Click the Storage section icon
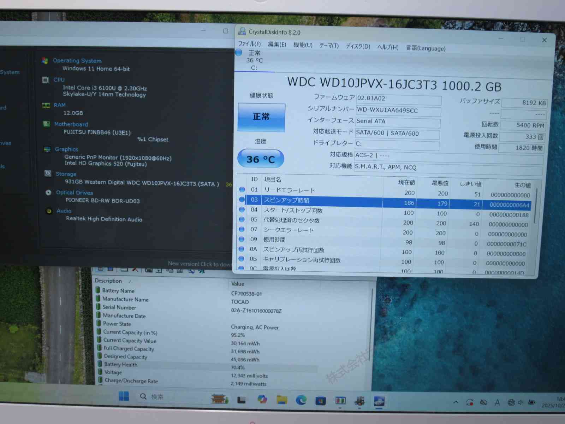Image resolution: width=565 pixels, height=424 pixels. 48,173
